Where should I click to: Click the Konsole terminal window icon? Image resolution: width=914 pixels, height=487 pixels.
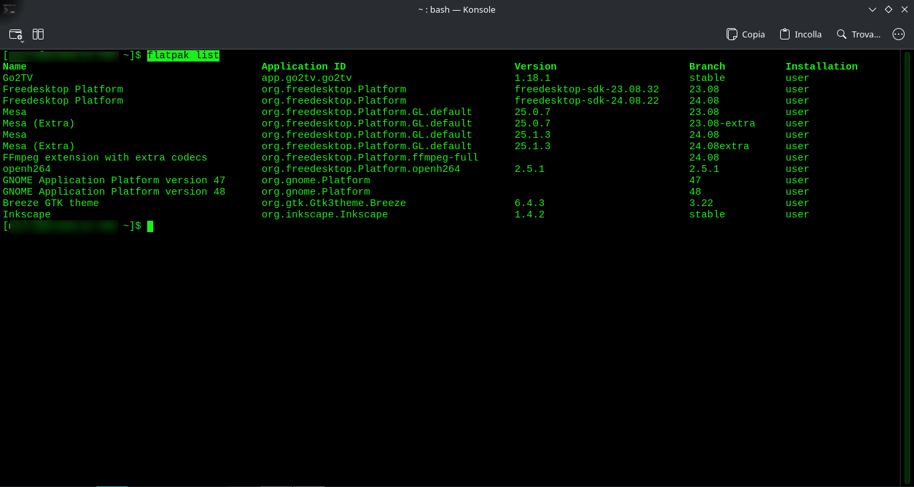coord(9,9)
